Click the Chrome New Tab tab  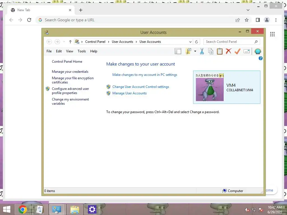point(41,10)
